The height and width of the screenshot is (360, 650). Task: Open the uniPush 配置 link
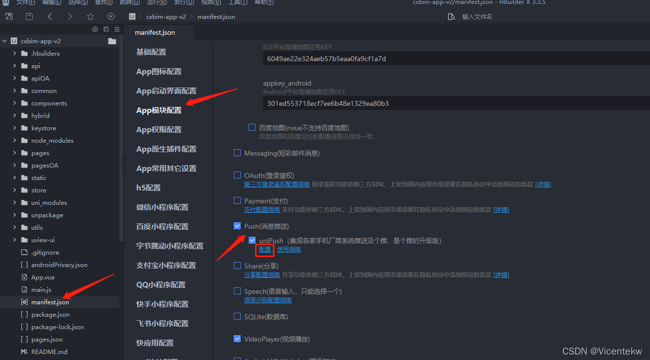coord(265,249)
